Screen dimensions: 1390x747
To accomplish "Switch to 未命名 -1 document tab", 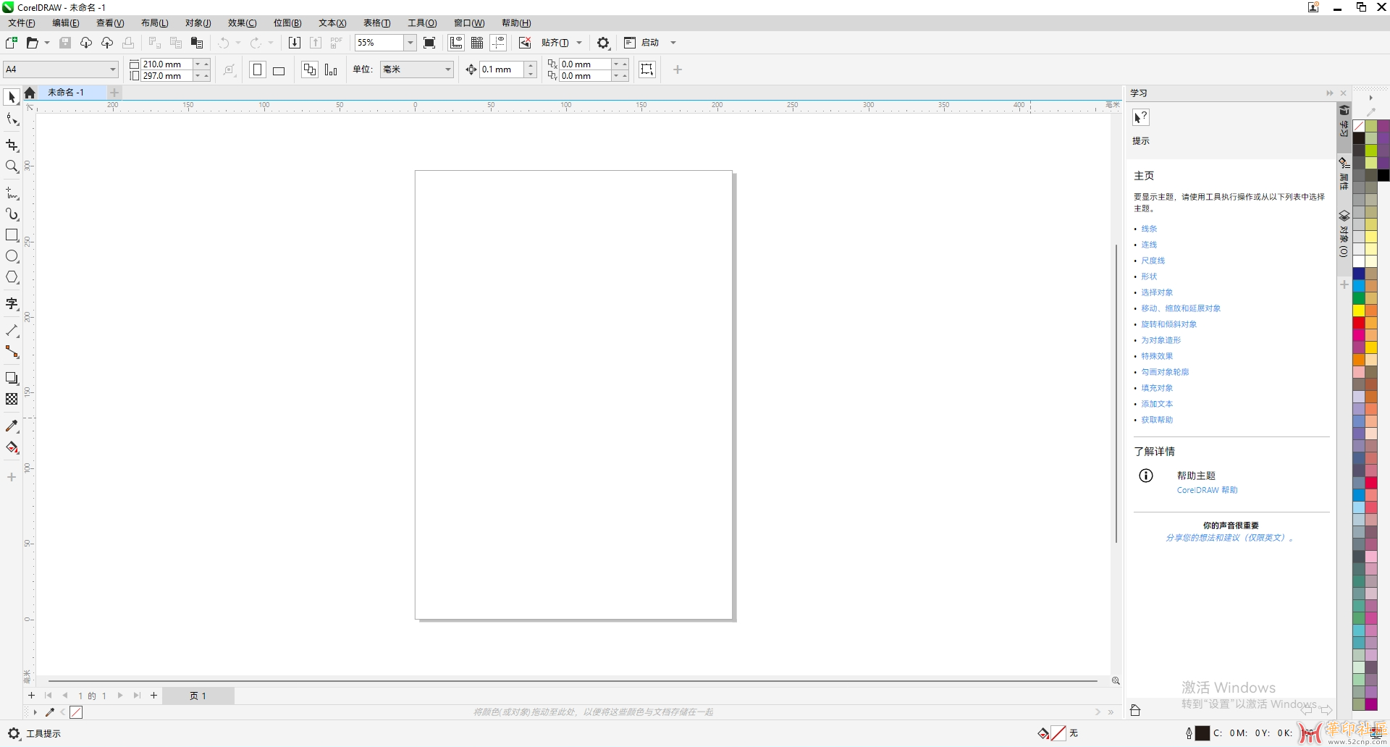I will click(66, 93).
